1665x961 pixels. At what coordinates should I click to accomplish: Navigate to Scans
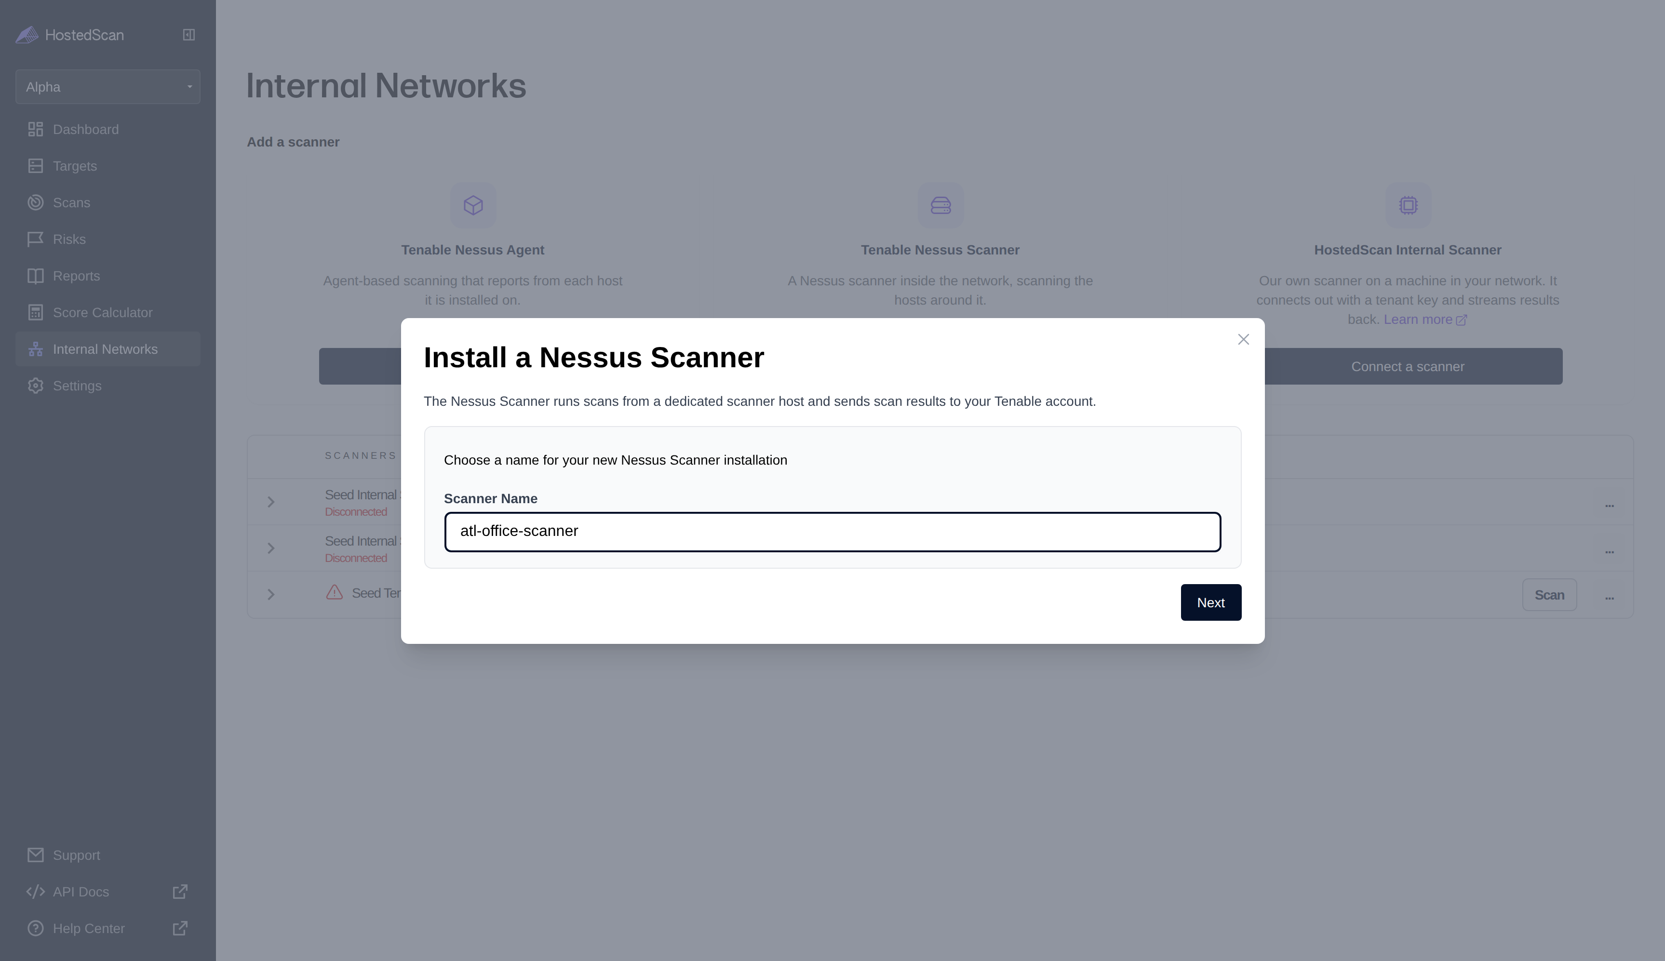pyautogui.click(x=107, y=202)
